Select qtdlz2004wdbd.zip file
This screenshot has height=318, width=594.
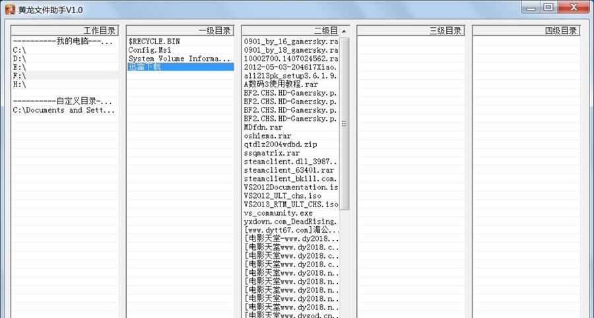pyautogui.click(x=290, y=144)
